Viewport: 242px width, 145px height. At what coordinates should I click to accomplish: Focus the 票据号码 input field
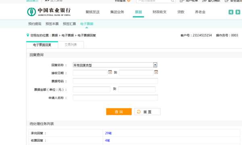point(115,81)
